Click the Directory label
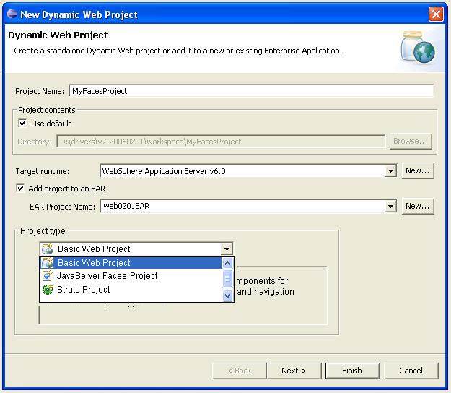This screenshot has width=451, height=393. pyautogui.click(x=35, y=142)
